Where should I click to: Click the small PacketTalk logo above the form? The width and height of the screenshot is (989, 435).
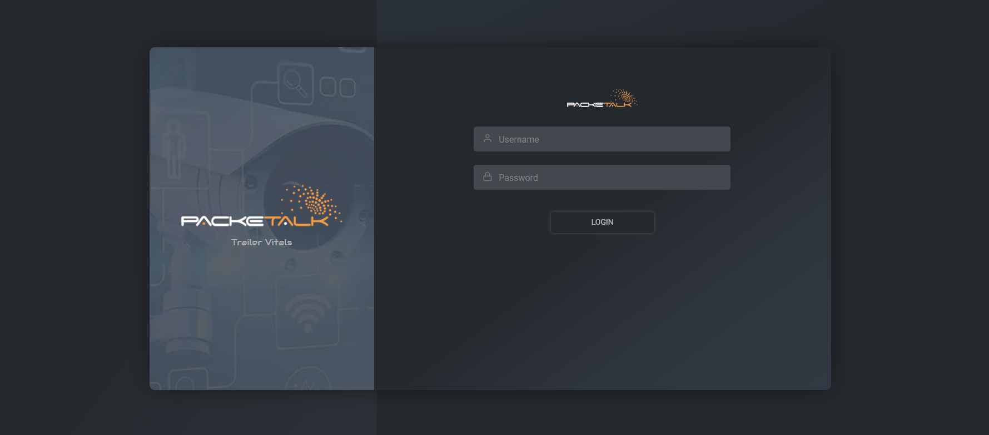pos(602,98)
